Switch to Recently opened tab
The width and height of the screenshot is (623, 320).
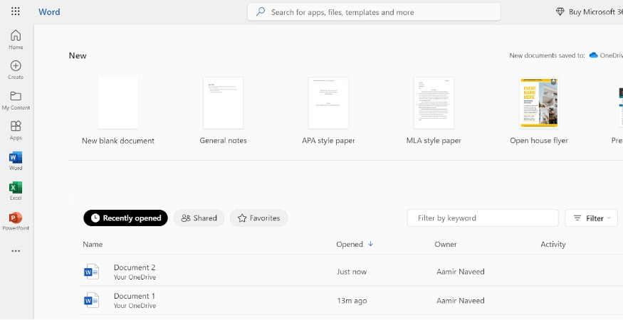click(x=125, y=218)
